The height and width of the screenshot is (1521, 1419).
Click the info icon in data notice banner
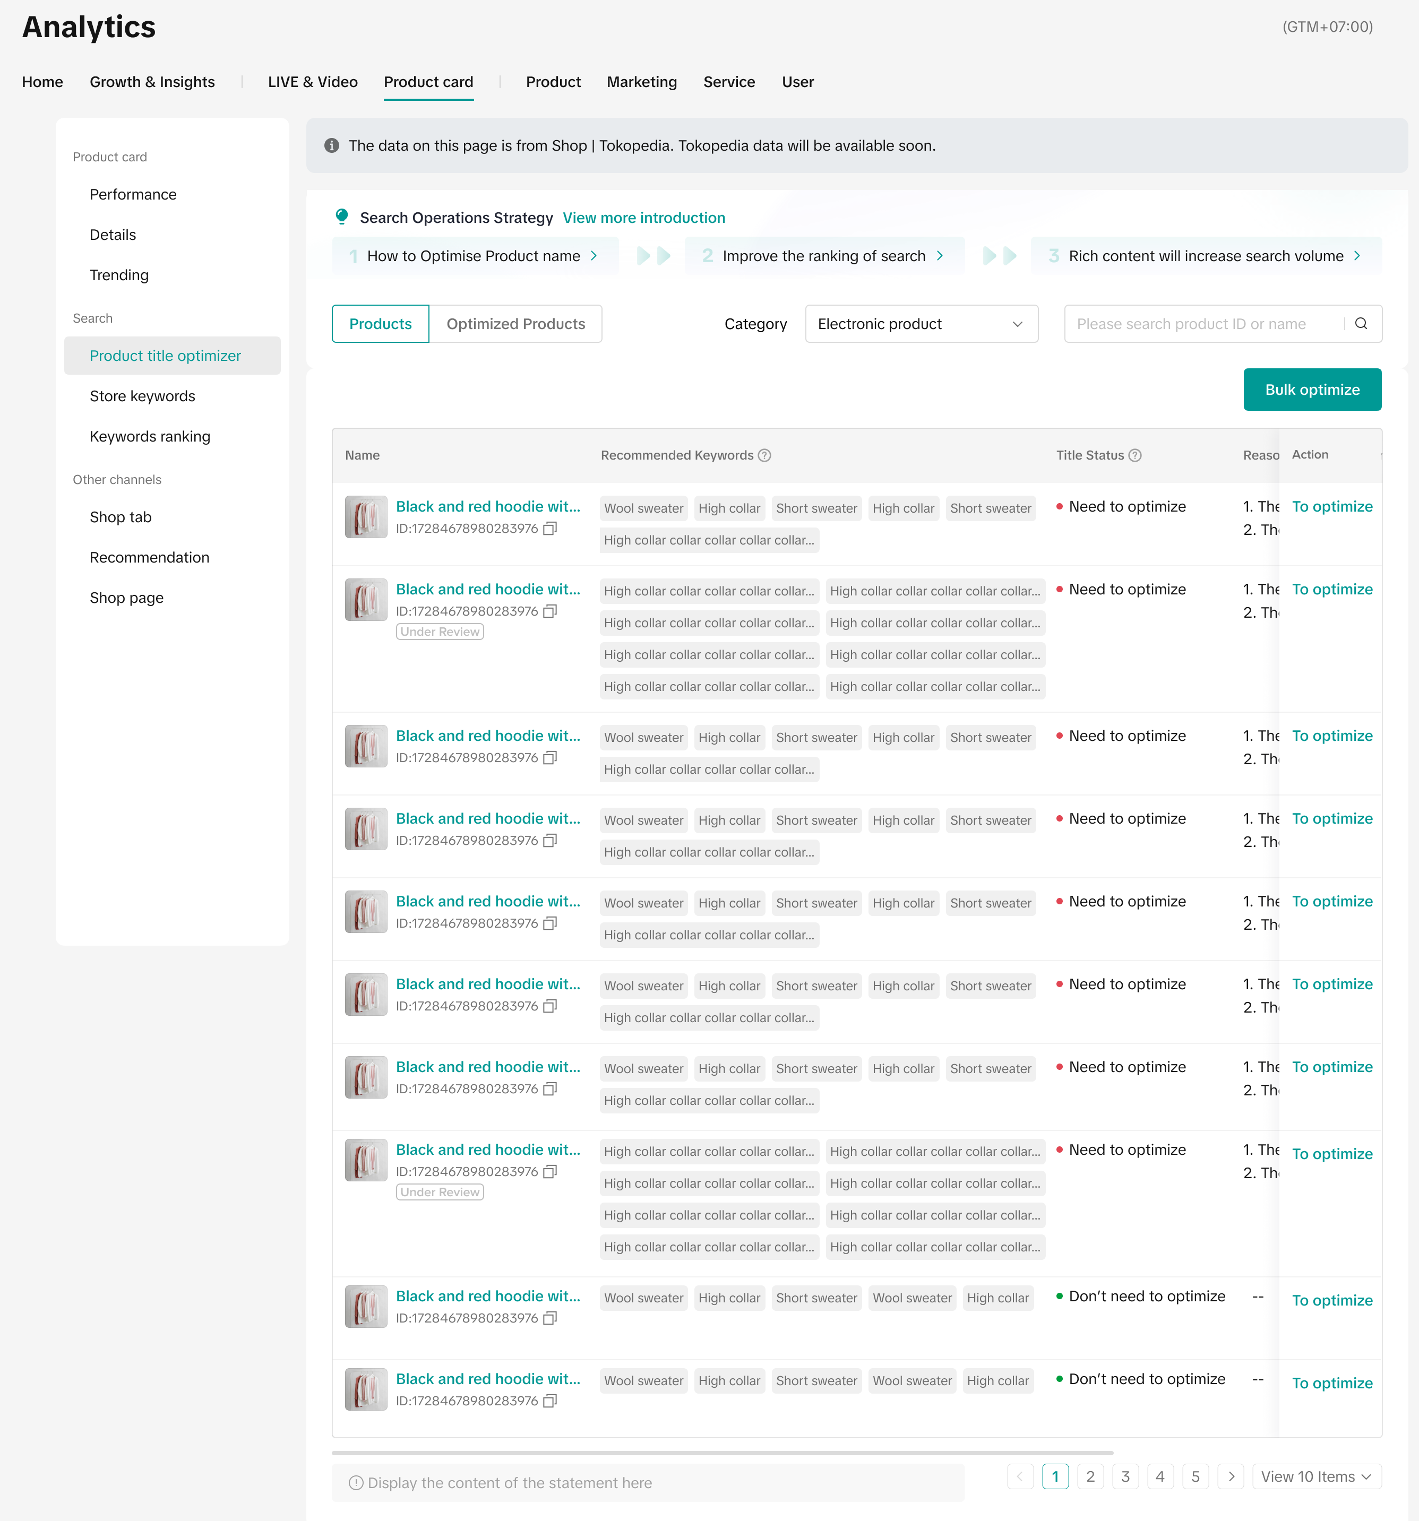click(x=331, y=145)
